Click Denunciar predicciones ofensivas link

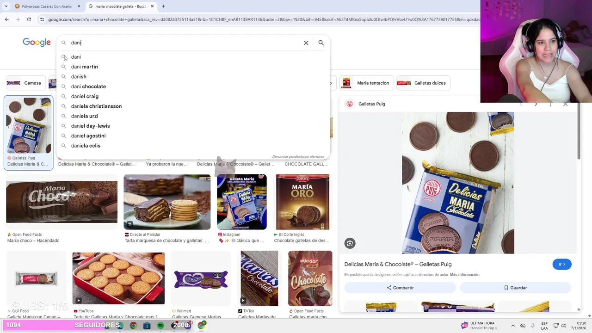tap(298, 157)
